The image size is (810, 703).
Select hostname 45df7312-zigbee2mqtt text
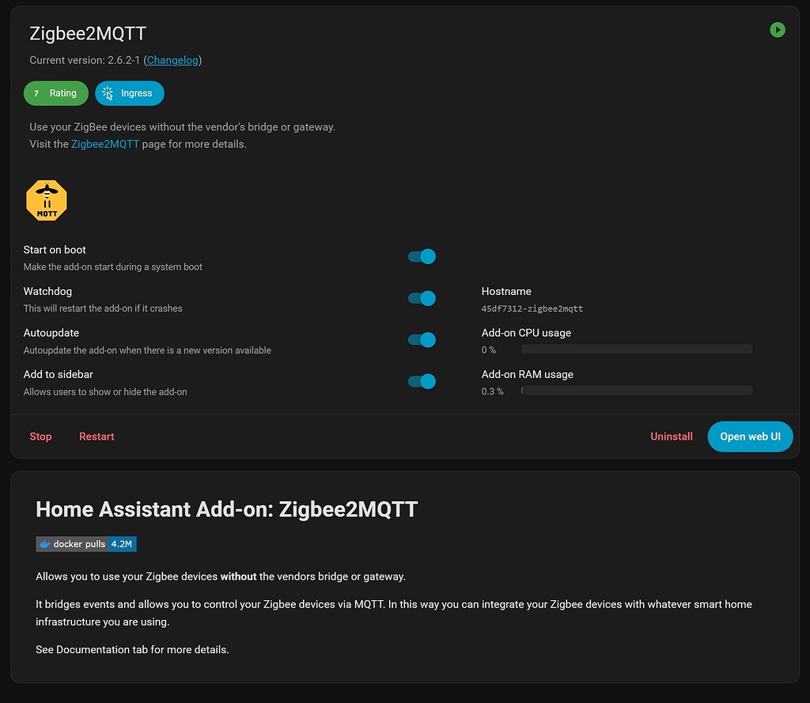click(532, 309)
